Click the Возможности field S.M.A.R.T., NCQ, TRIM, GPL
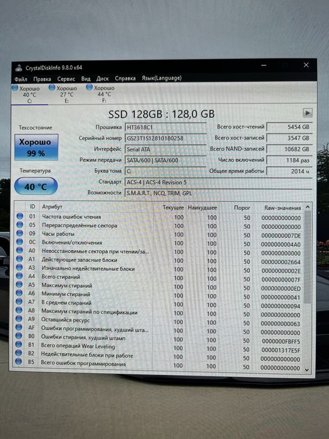329x439 pixels. coord(219,193)
